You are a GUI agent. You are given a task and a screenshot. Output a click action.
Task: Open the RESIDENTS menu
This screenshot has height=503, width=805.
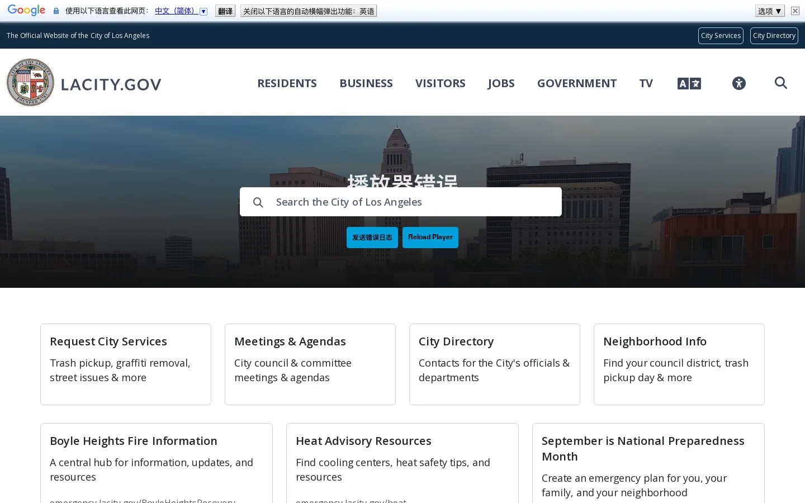(287, 83)
